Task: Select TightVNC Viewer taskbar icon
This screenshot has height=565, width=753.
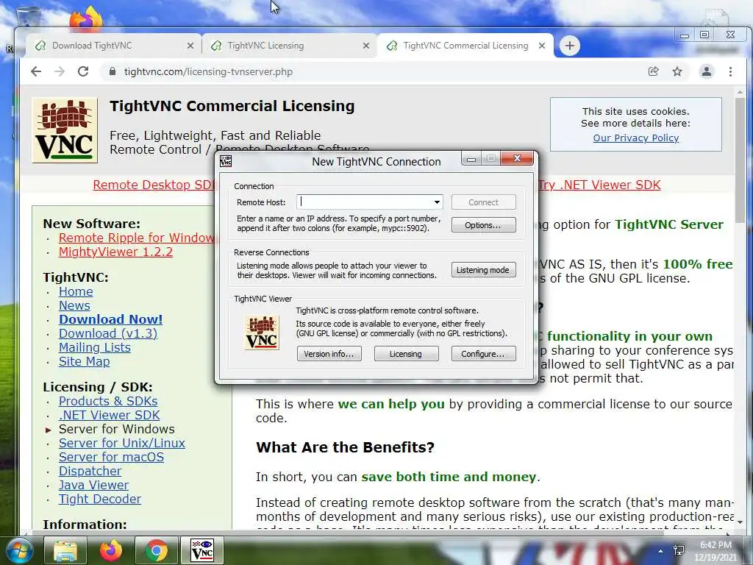Action: click(x=202, y=550)
